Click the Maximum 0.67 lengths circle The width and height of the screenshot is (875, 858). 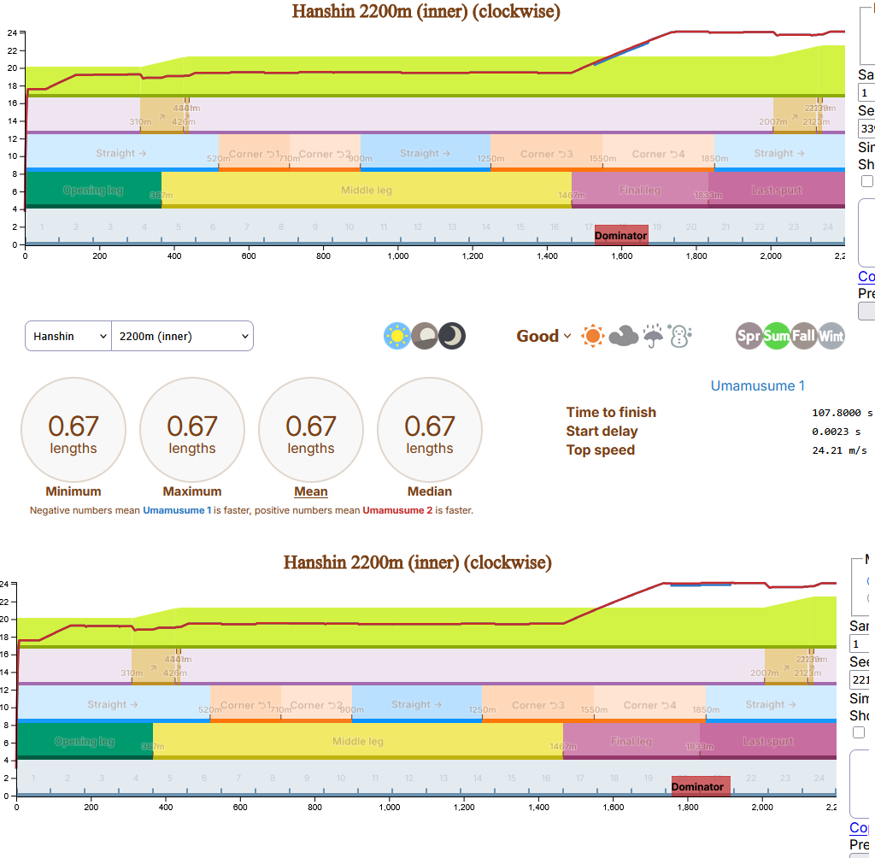click(x=192, y=430)
